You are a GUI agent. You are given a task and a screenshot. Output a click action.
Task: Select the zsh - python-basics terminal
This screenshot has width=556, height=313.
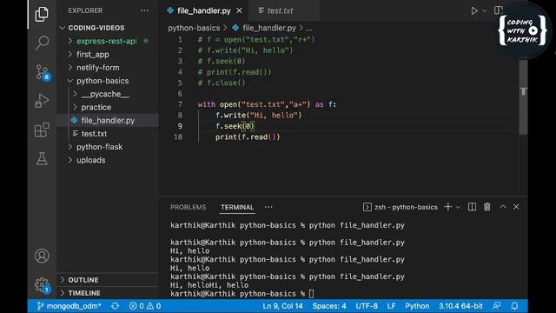[400, 207]
